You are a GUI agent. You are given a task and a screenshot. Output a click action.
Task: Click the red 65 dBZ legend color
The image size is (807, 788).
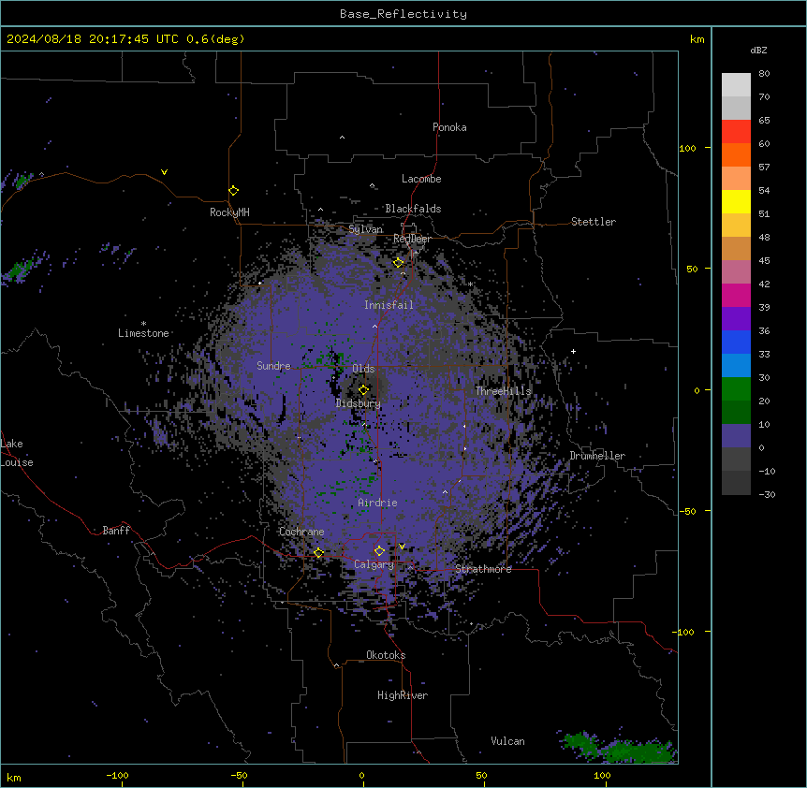(x=736, y=132)
